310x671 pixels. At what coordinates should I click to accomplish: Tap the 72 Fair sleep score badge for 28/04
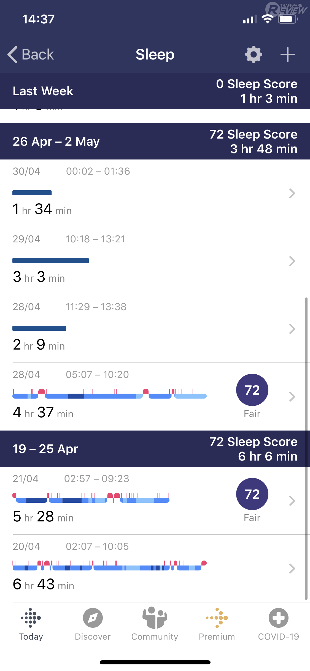pyautogui.click(x=252, y=390)
